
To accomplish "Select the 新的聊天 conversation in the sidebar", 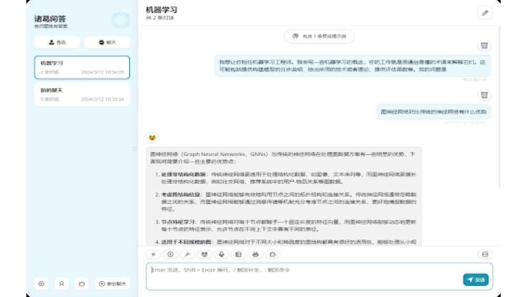I will (x=82, y=94).
